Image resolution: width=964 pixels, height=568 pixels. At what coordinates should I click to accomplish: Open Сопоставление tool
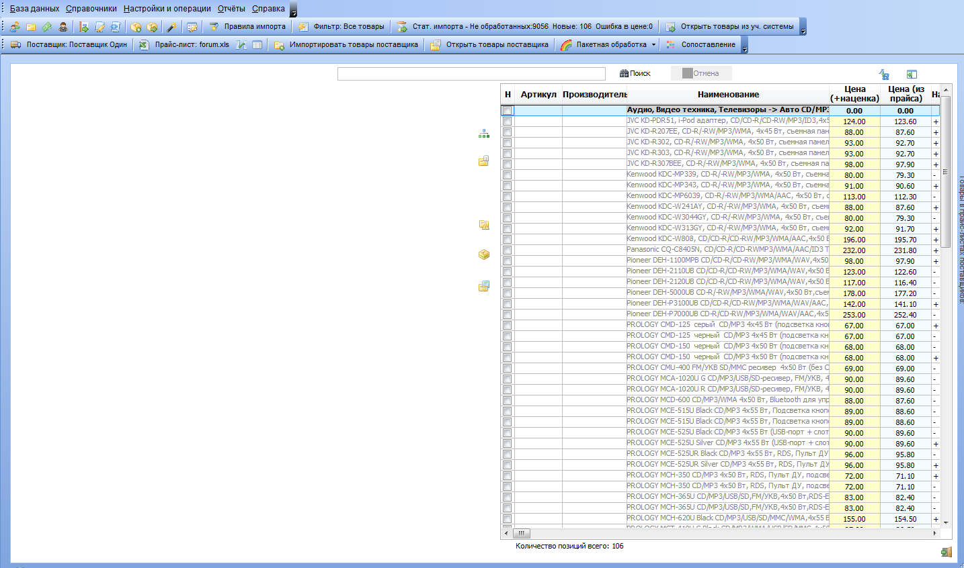click(700, 45)
